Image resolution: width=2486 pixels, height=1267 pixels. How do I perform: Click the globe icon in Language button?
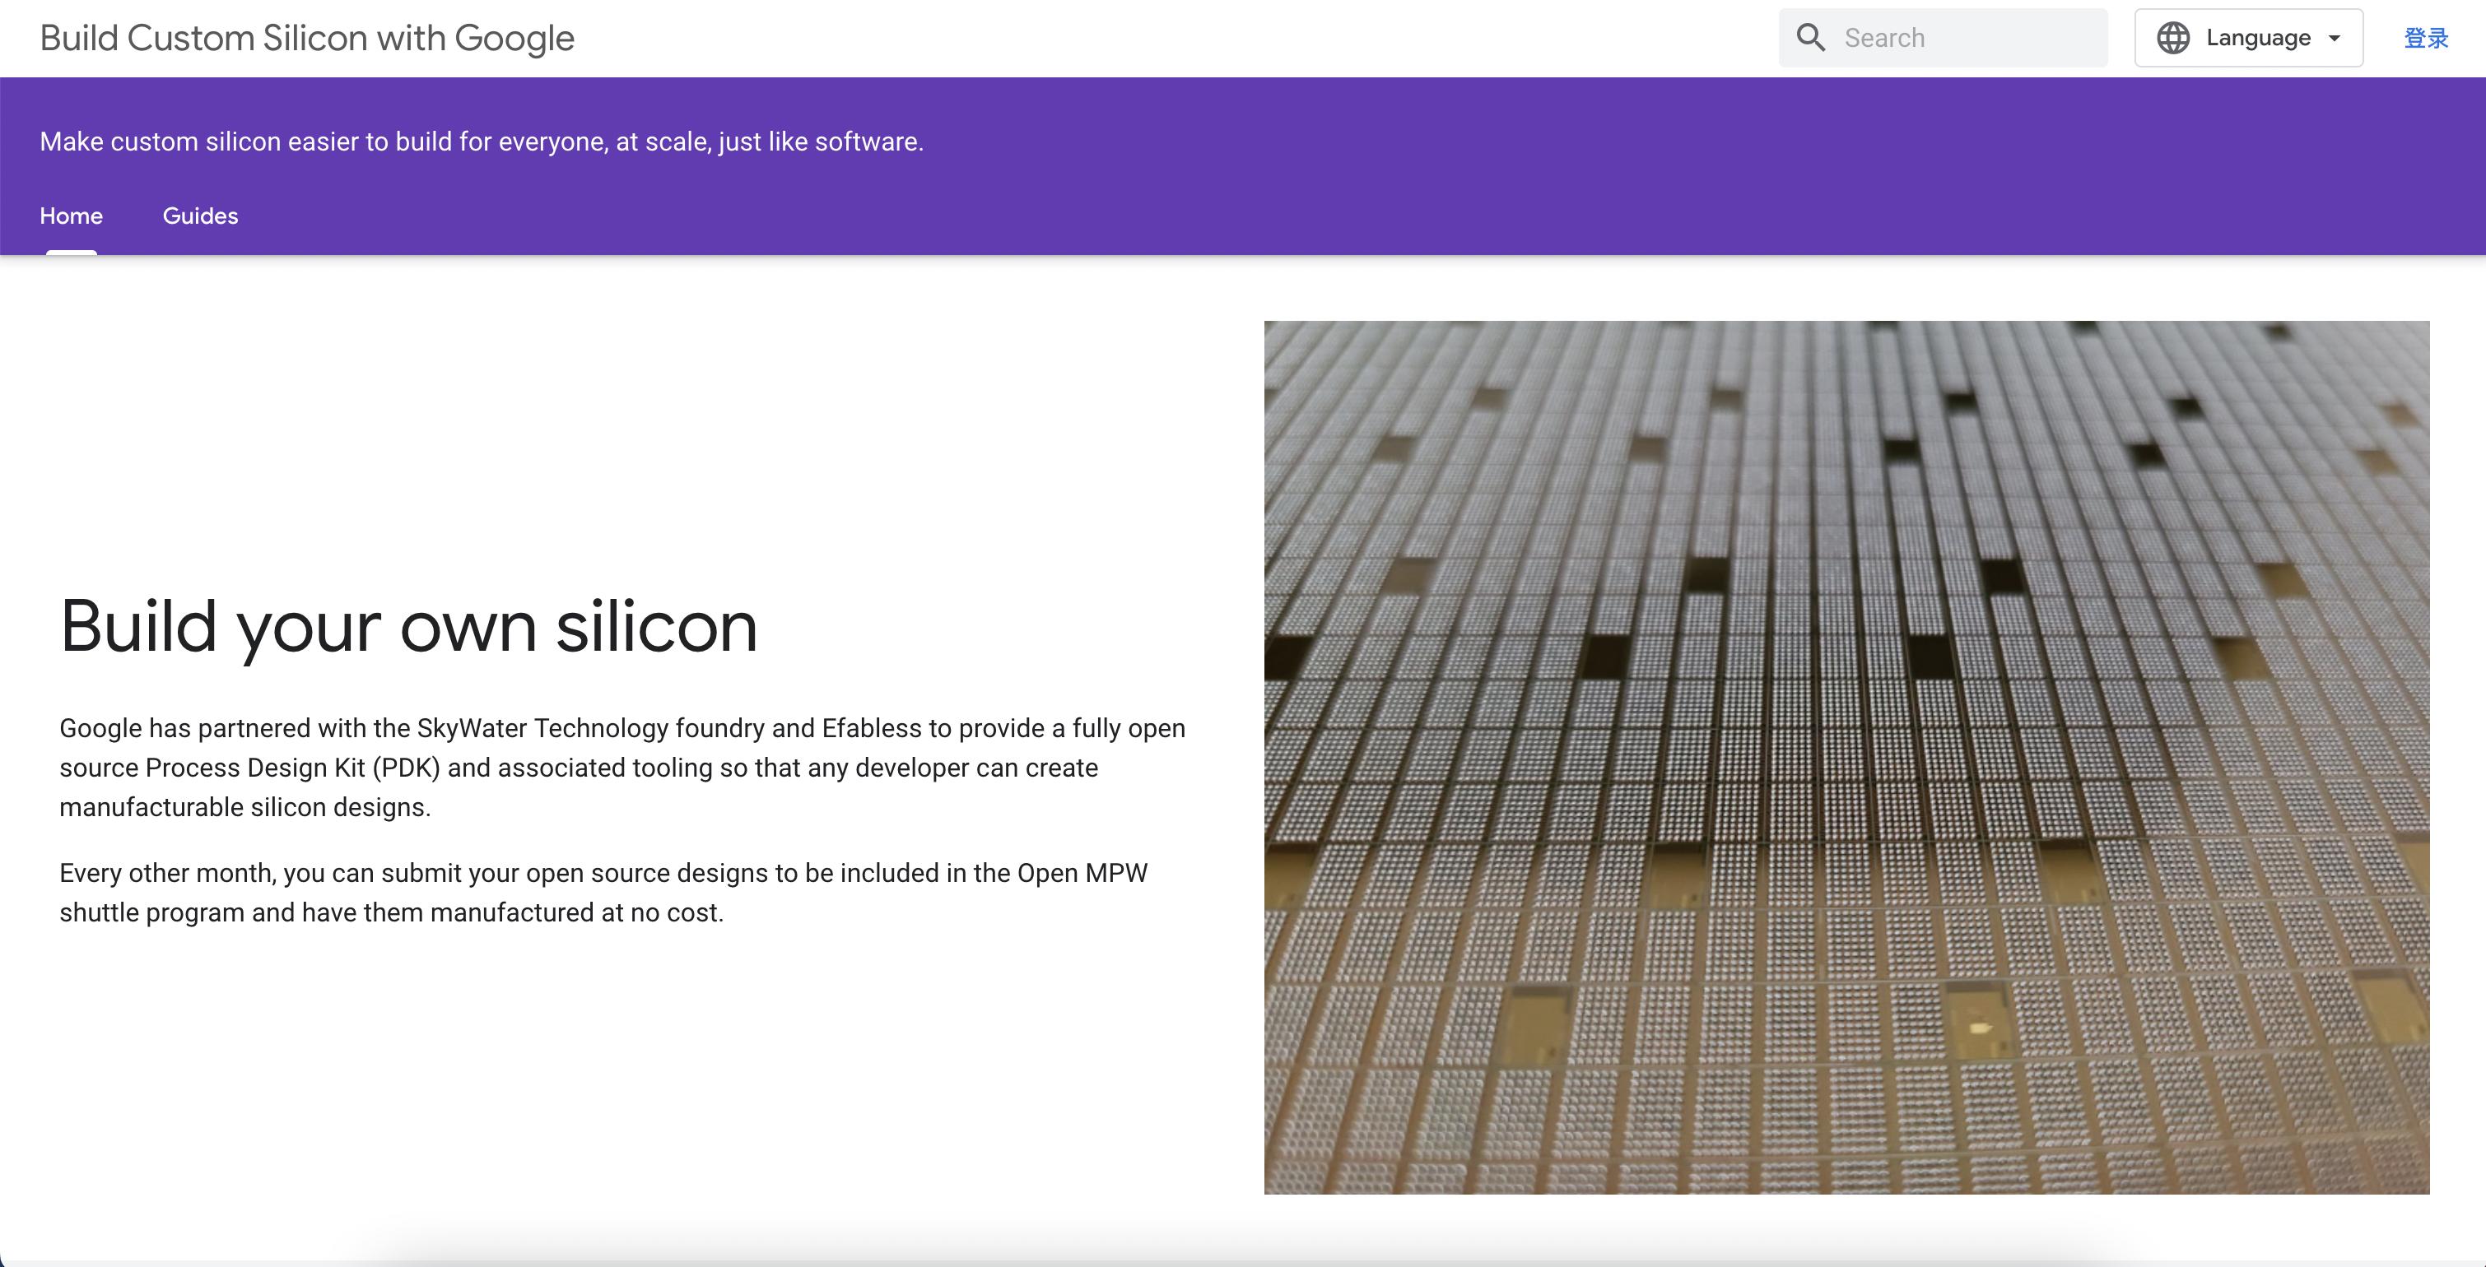tap(2173, 39)
